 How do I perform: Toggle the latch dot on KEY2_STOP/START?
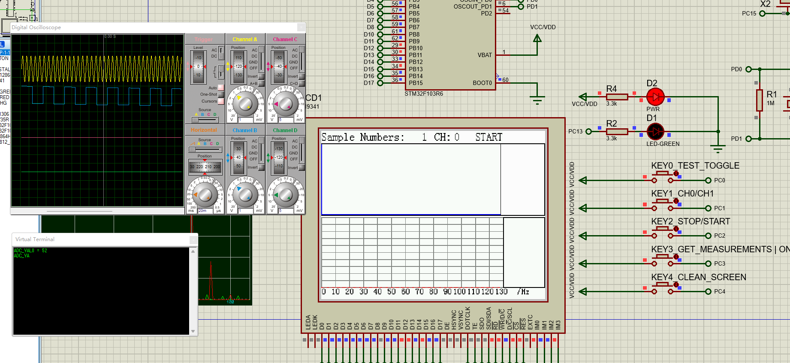(x=676, y=229)
